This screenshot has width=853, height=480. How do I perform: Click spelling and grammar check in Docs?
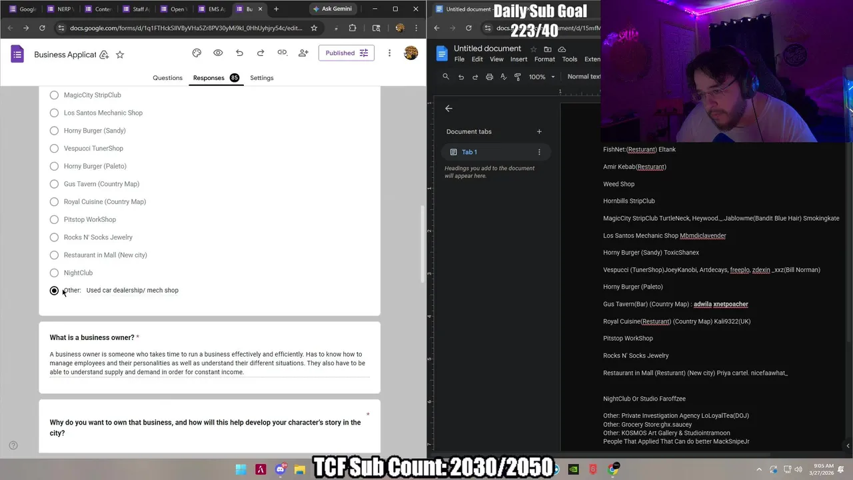(x=503, y=77)
